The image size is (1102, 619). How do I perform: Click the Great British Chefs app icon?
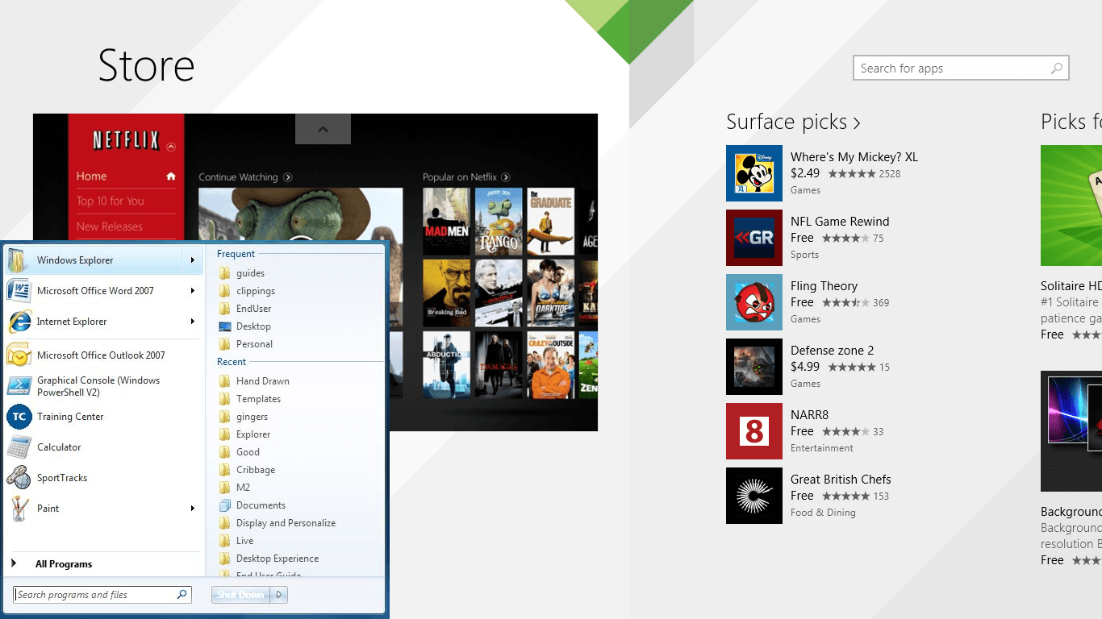[754, 496]
